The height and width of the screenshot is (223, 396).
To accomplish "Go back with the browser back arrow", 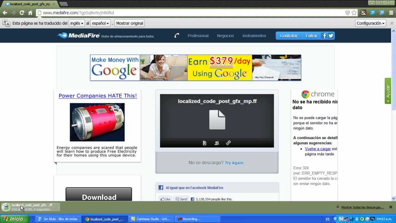I will [5, 13].
